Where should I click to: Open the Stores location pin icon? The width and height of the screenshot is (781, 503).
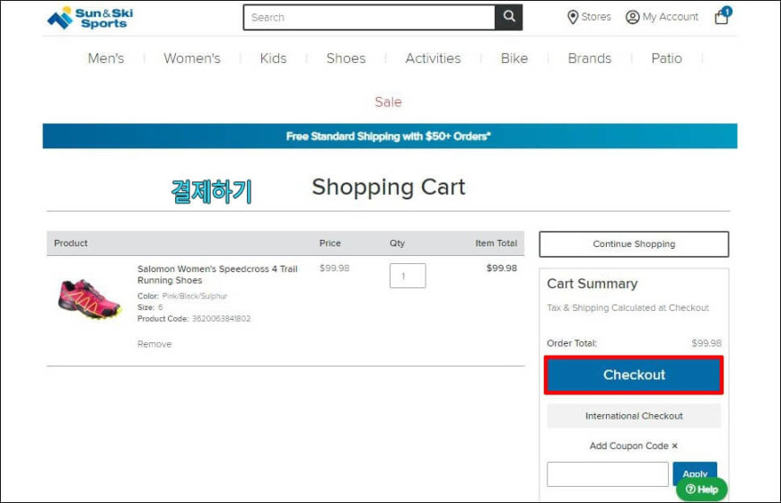pos(573,17)
